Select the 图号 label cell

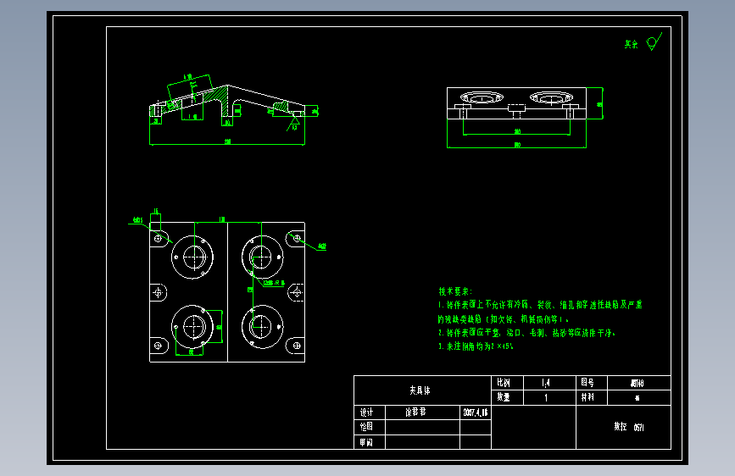[x=592, y=383]
